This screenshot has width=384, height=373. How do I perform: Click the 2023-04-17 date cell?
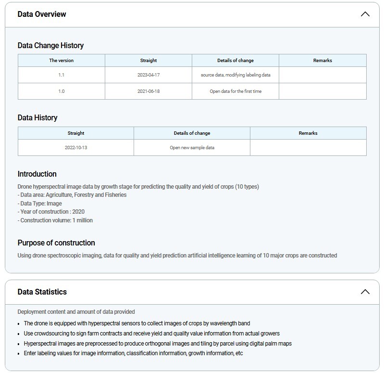tap(149, 75)
